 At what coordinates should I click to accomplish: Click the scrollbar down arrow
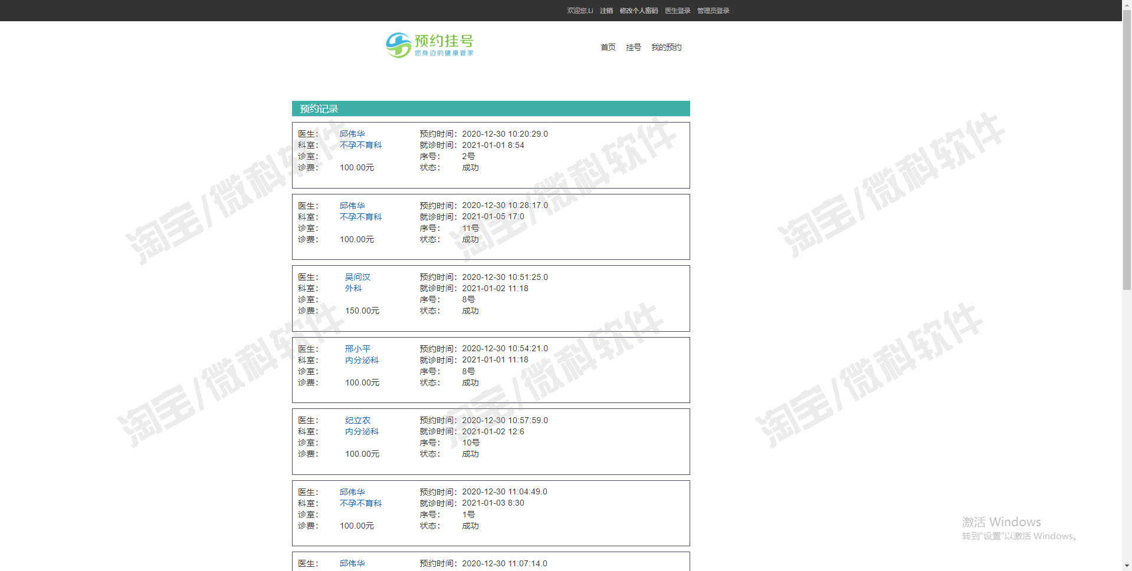(1127, 566)
